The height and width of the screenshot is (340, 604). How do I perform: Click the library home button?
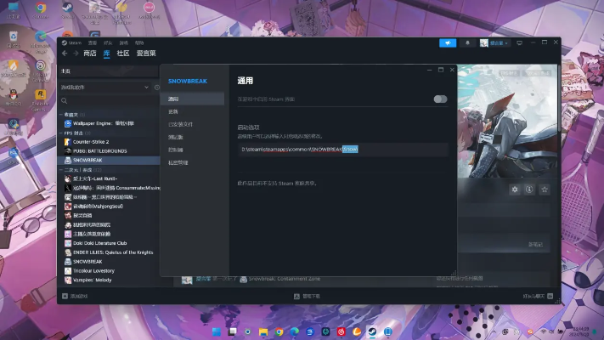point(108,71)
